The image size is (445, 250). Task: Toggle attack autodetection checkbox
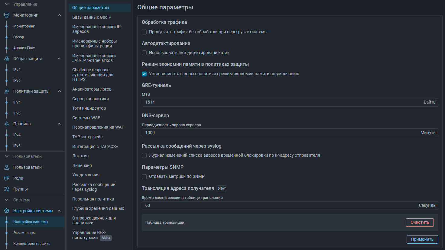pos(144,53)
